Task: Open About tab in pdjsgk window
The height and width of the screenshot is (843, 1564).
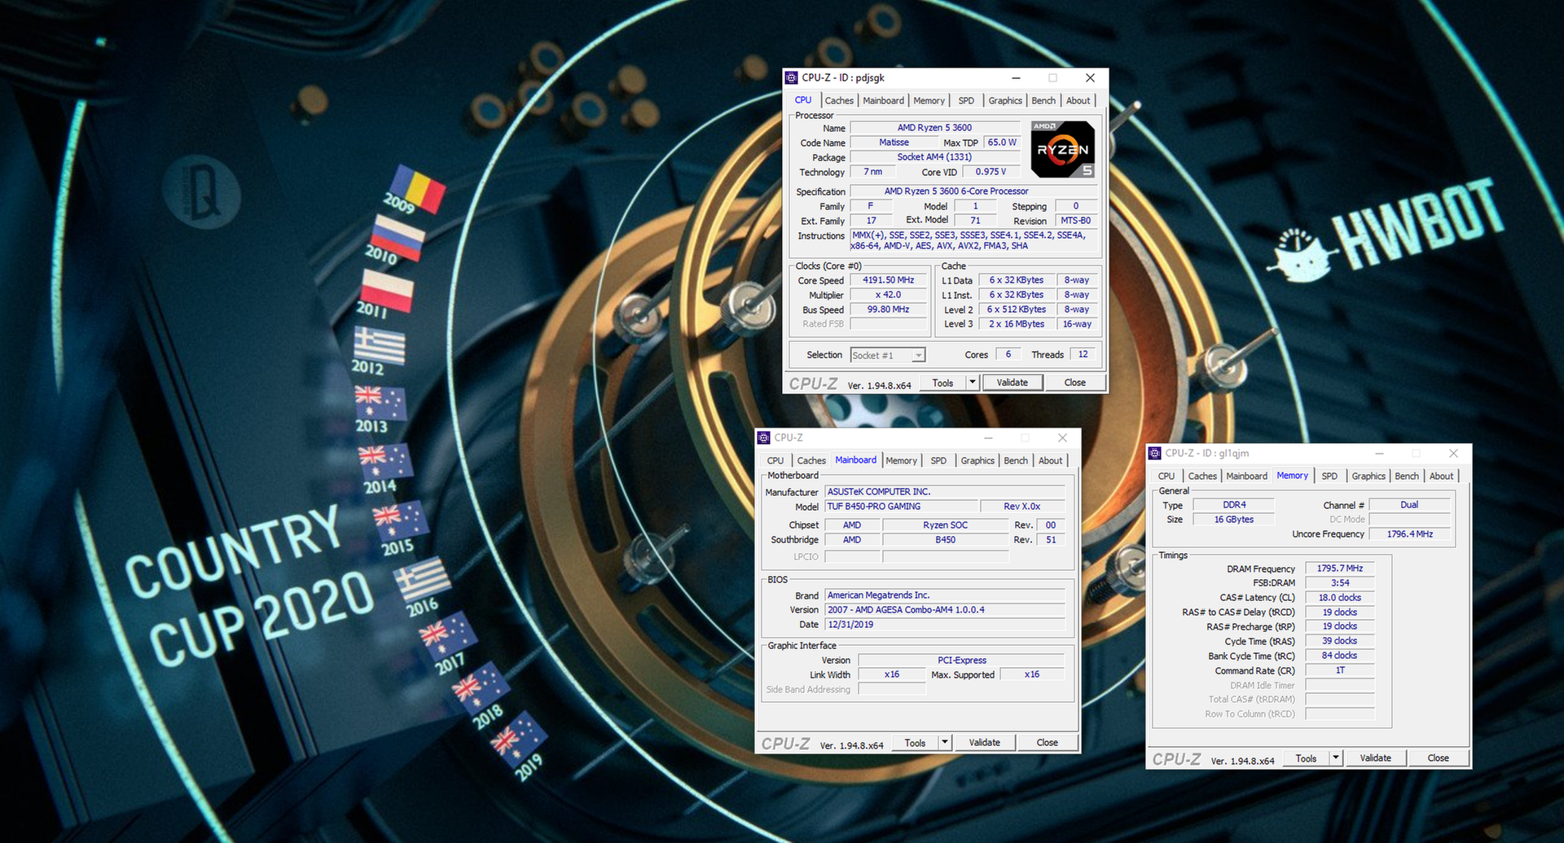Action: tap(1078, 101)
